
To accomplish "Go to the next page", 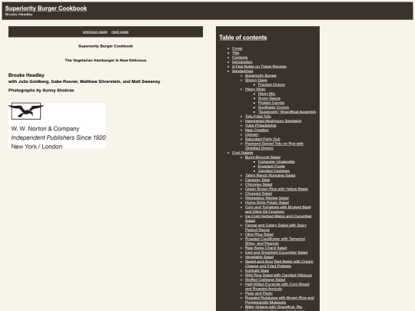I will tap(120, 31).
